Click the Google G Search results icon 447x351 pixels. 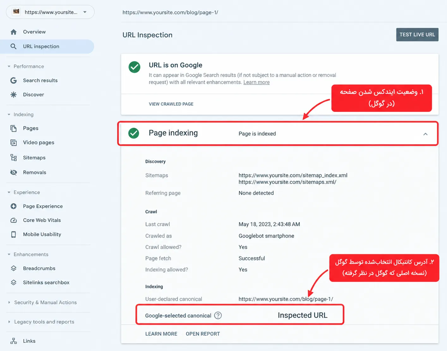point(14,81)
